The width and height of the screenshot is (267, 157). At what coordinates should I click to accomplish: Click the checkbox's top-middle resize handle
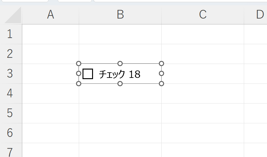pos(120,64)
